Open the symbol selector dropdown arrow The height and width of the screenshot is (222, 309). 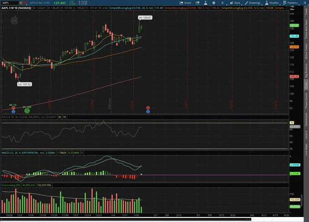(x=21, y=3)
